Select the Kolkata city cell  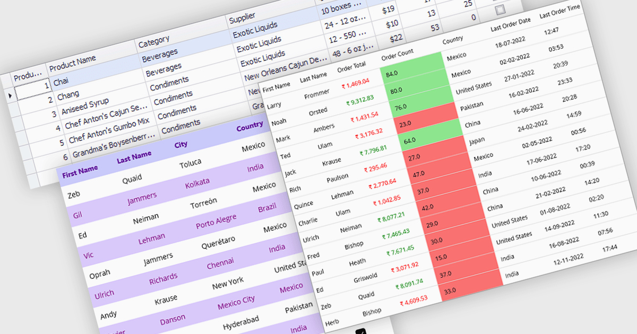pyautogui.click(x=197, y=182)
